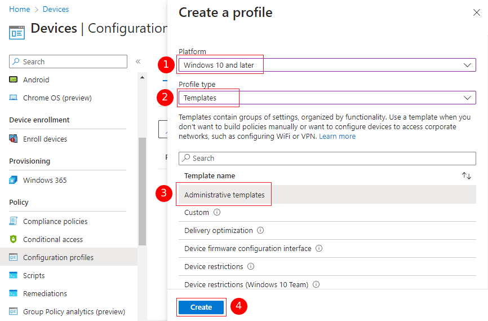Click the Conditional access shield icon
Viewport: 488px width, 321px height.
tap(14, 239)
